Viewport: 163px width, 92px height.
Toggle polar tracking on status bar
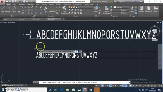pyautogui.click(x=113, y=86)
